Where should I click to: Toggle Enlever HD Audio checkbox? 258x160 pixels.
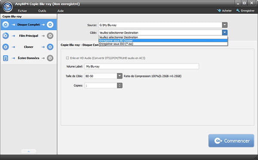click(x=68, y=58)
